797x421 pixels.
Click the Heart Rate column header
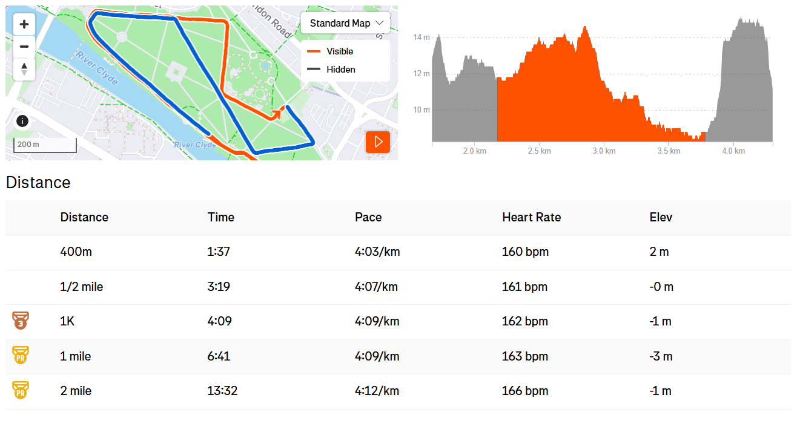tap(532, 217)
